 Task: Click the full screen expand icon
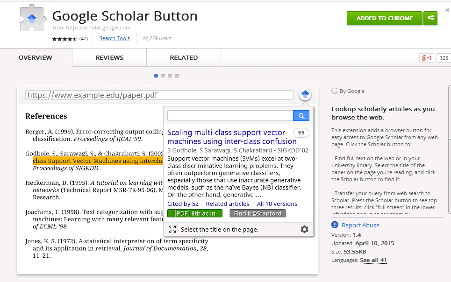click(x=172, y=229)
